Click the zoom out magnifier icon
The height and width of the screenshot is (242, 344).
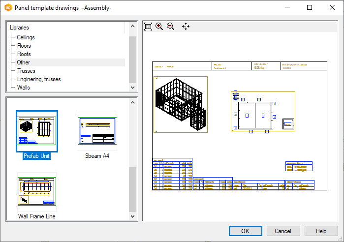171,27
